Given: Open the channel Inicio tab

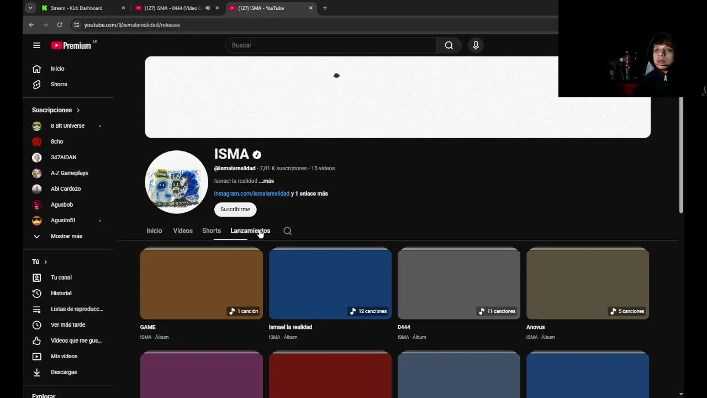Looking at the screenshot, I should point(154,231).
